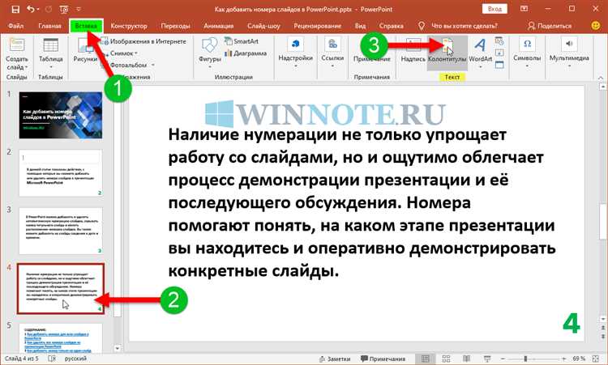Screen dimensions: 608x365
Task: Insert a SmartArt graphic
Action: click(x=242, y=41)
